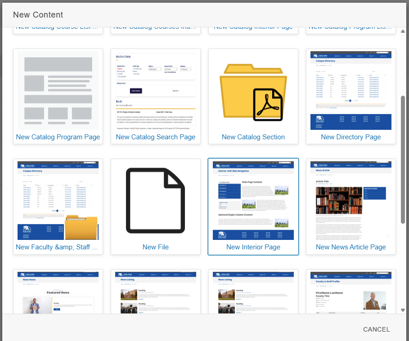Screen dimensions: 409x341
Task: Click the New Catalog Program Page wireframe thumbnail
Action: pos(58,90)
